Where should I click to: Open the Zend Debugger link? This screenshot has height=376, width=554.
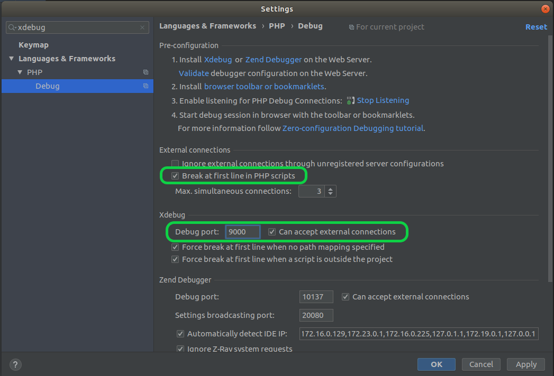(274, 60)
